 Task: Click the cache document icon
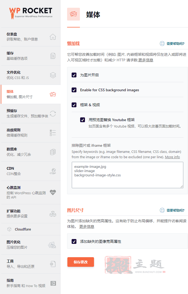[x=53, y=56]
